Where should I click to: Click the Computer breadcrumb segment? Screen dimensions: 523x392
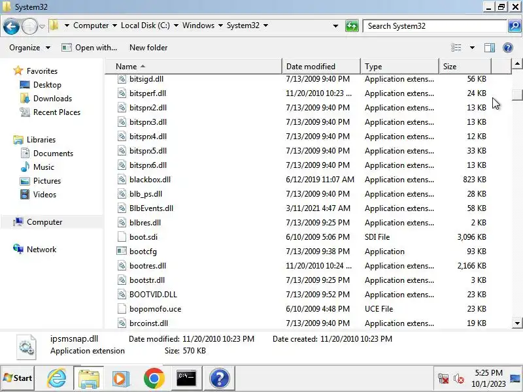(x=91, y=25)
